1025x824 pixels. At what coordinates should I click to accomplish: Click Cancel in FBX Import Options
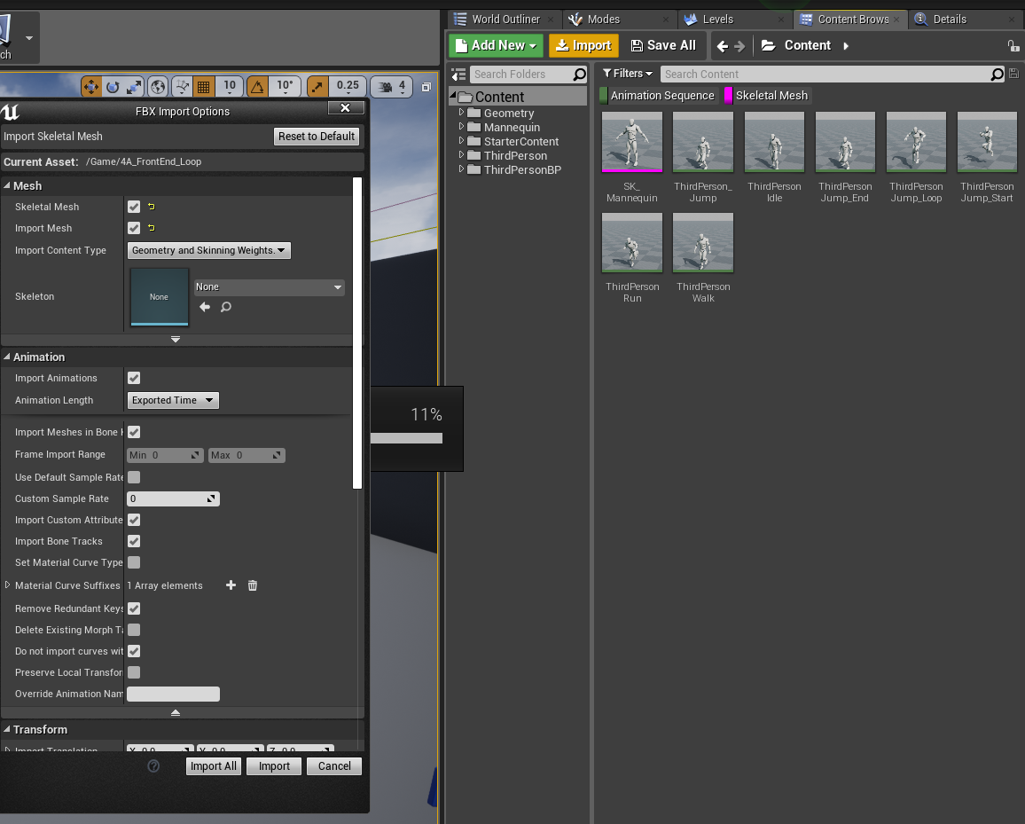tap(334, 765)
